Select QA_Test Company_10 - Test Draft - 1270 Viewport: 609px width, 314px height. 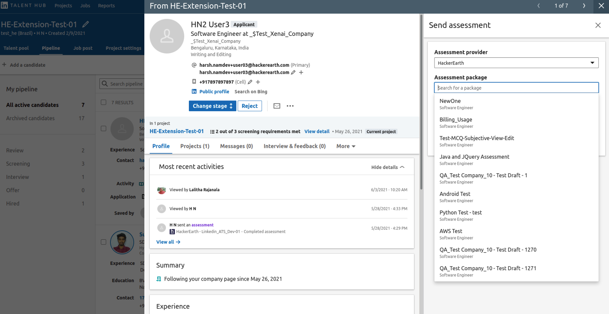[516, 253]
